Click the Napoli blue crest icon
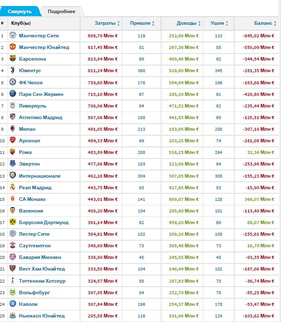The height and width of the screenshot is (322, 281). [x=13, y=304]
